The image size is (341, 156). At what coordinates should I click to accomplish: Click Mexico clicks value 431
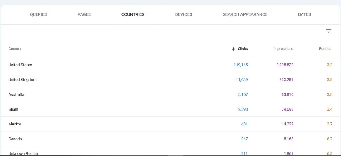pos(244,124)
